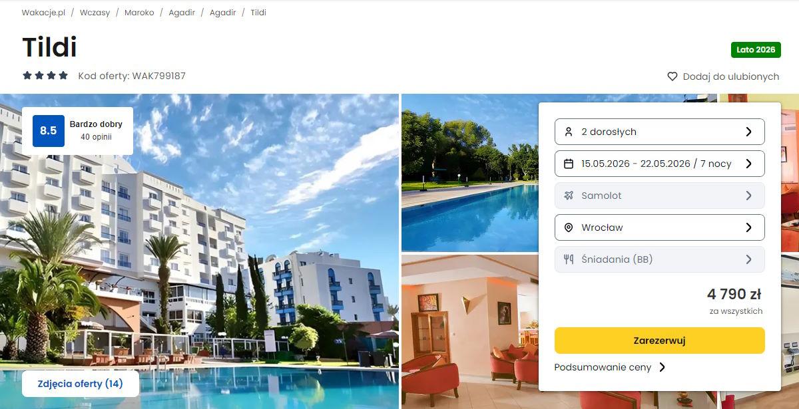The width and height of the screenshot is (799, 409).
Task: Expand Podsumowanie ceny price summary
Action: pyautogui.click(x=610, y=367)
